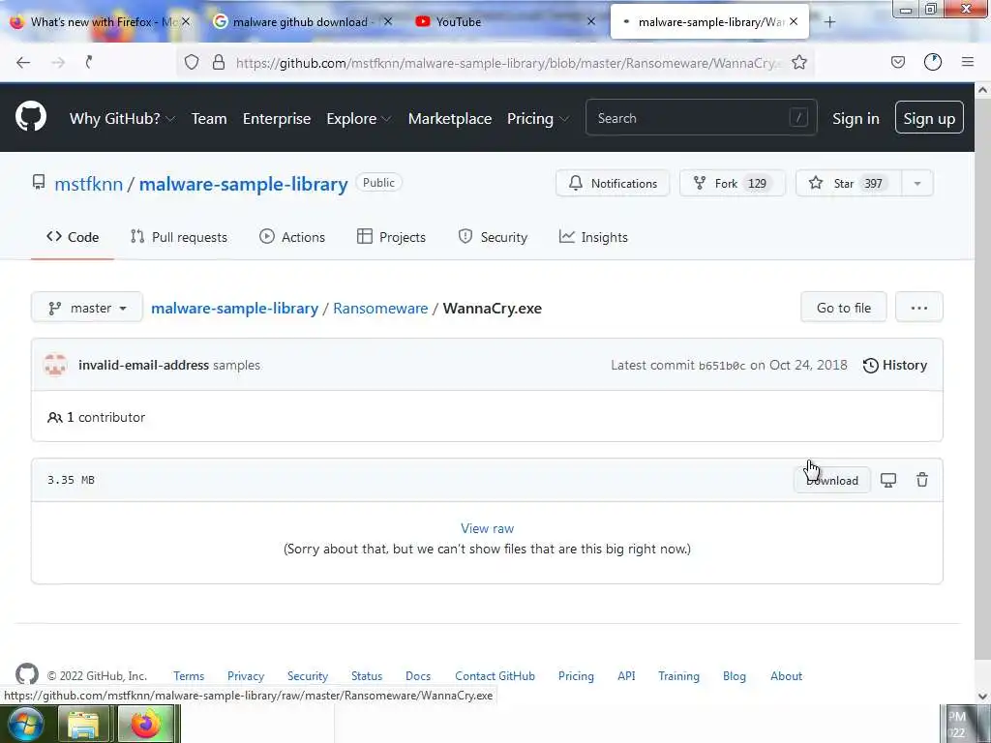Stop or reload the page

point(89,62)
